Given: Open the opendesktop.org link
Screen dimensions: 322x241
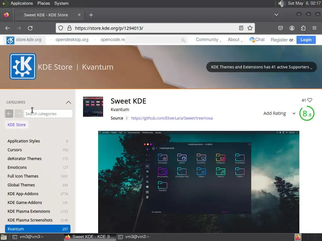Looking at the screenshot, I should (72, 40).
